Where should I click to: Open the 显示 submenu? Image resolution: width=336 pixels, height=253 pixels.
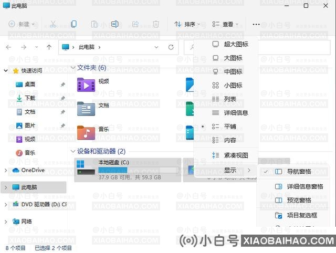[x=226, y=170]
